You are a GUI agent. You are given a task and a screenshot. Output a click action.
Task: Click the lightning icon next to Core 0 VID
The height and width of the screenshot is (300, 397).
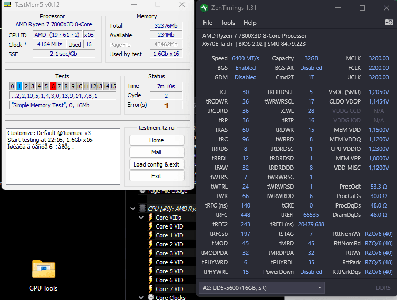coord(150,226)
